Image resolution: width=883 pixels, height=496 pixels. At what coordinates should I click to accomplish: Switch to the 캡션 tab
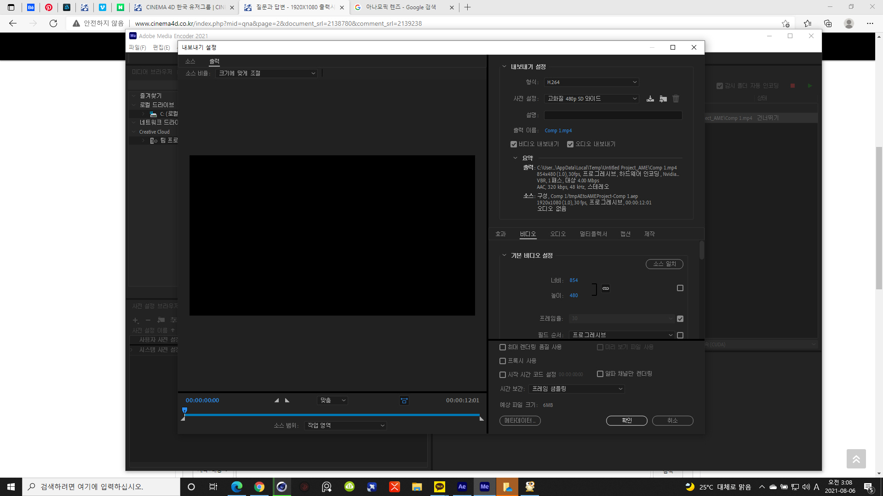[625, 234]
